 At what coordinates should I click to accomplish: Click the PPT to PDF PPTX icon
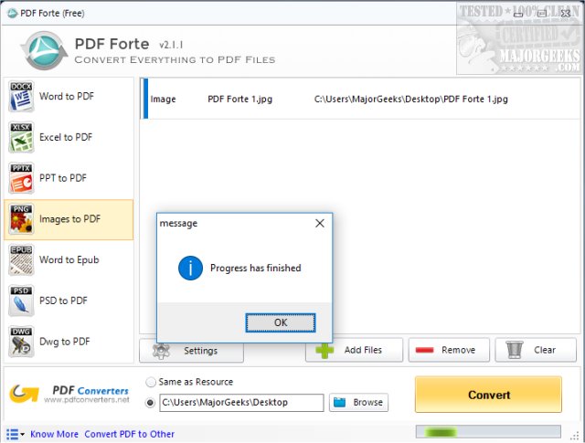21,178
